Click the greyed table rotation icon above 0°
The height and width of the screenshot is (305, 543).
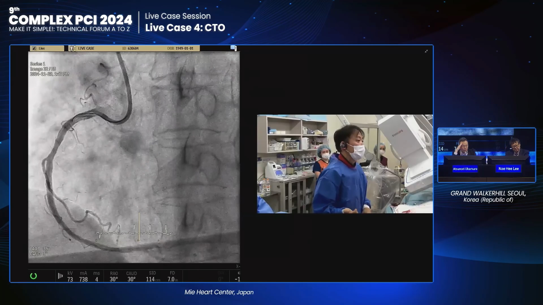click(x=221, y=273)
